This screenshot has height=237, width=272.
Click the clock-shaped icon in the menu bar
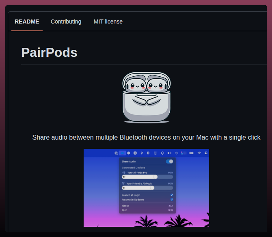click(177, 153)
